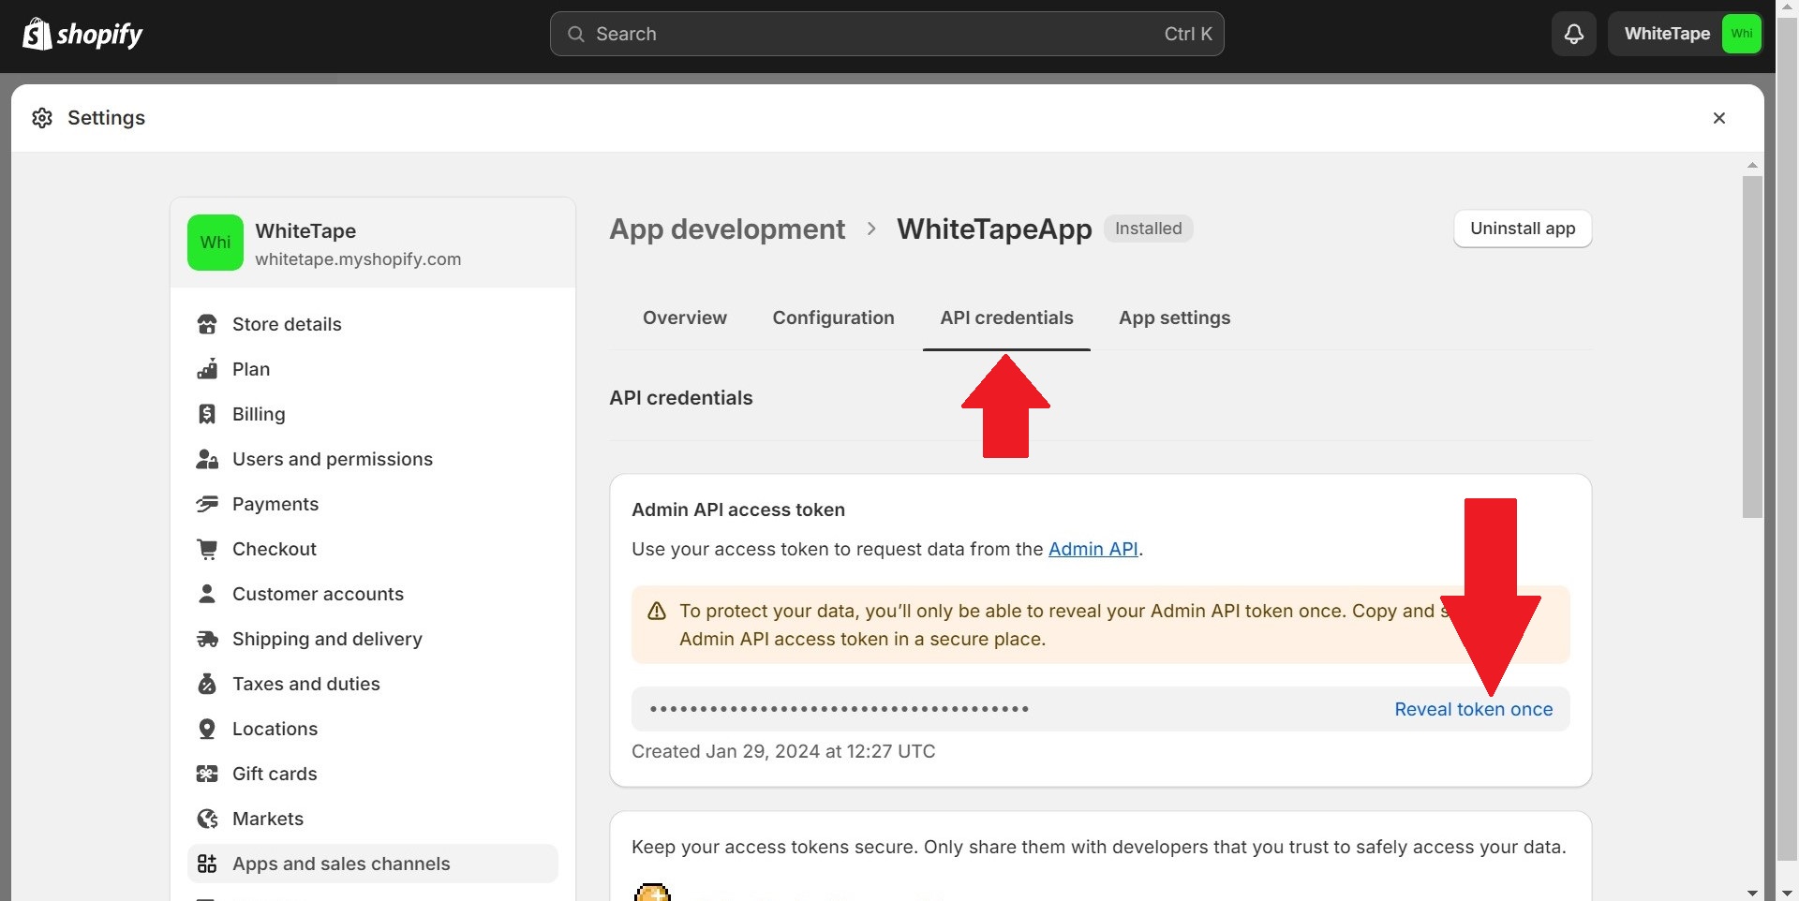The image size is (1799, 901).
Task: Click the settings panel scrollbar thumb
Action: 1752,347
